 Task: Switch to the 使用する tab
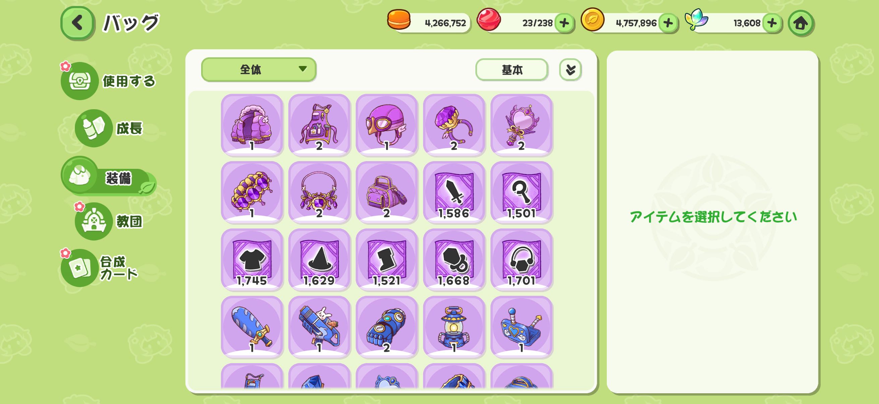click(x=108, y=81)
